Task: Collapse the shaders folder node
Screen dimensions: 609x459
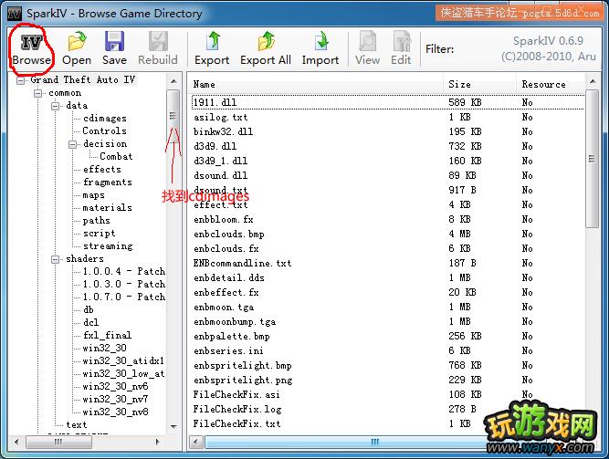Action: [55, 259]
